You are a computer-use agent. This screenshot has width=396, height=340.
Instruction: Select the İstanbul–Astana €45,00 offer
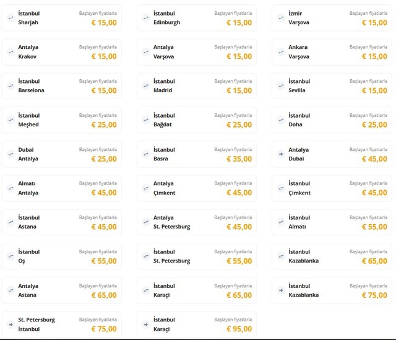point(62,222)
